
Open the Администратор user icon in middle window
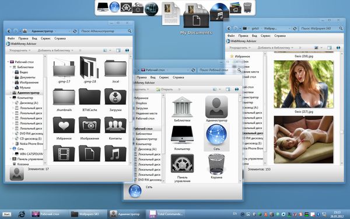pyautogui.click(x=216, y=109)
